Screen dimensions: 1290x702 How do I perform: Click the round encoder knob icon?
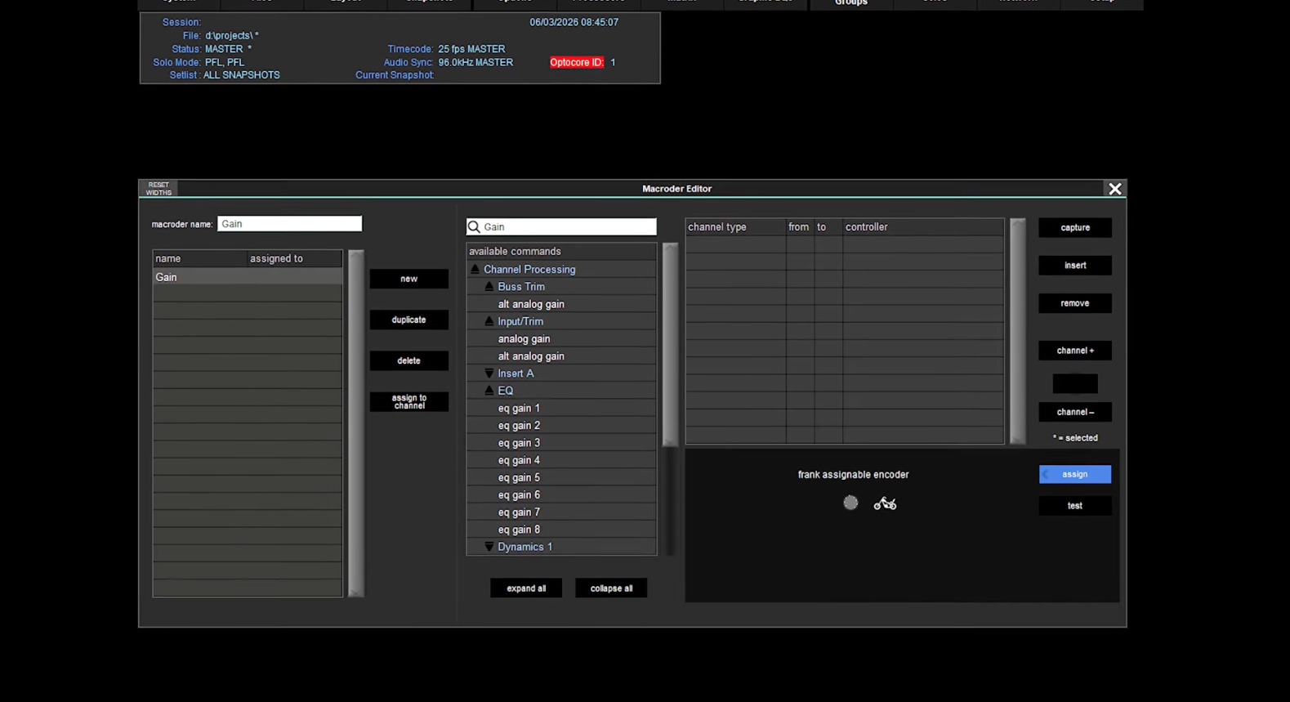[x=850, y=503]
